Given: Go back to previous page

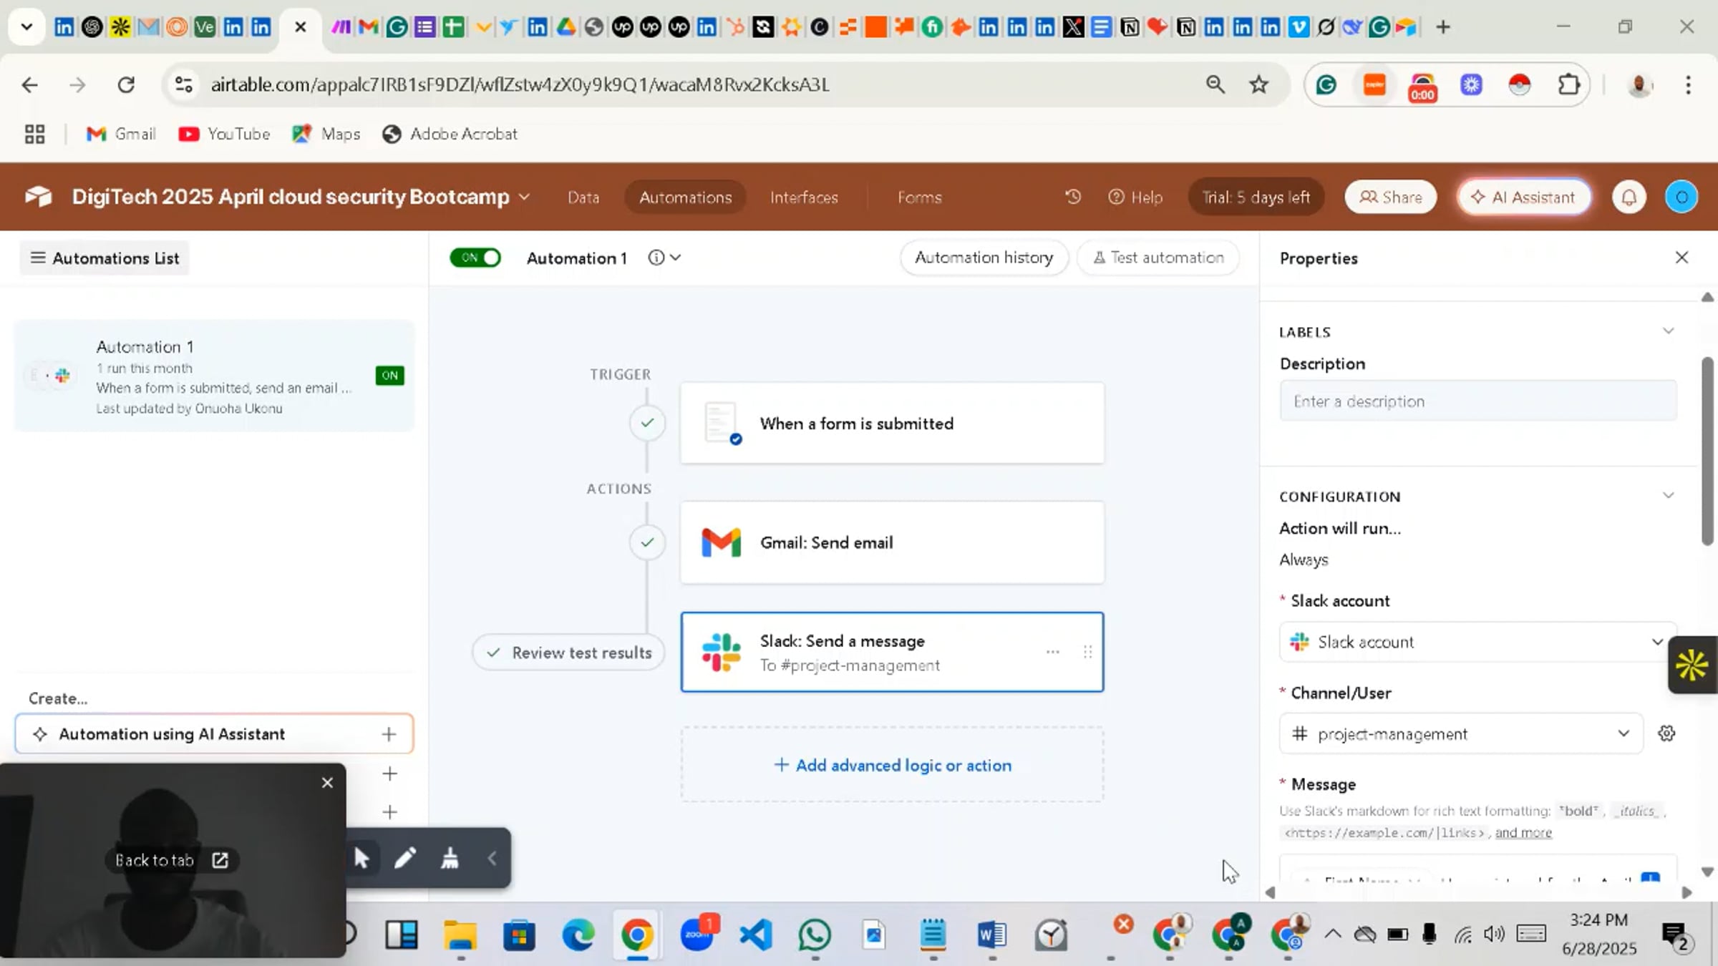Looking at the screenshot, I should (30, 85).
